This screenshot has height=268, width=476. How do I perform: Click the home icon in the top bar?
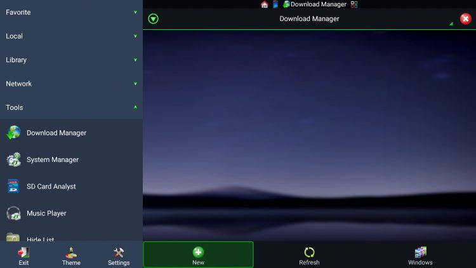point(265,4)
